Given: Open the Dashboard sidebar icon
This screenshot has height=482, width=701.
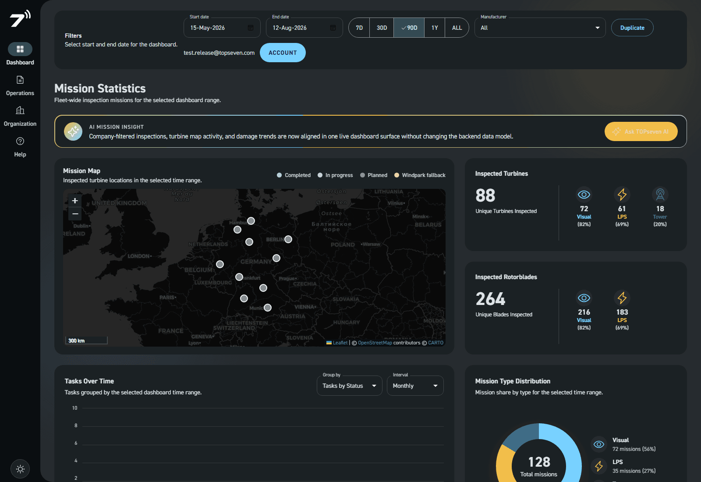Looking at the screenshot, I should (20, 49).
